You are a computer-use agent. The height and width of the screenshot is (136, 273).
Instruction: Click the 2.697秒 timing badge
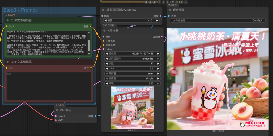coord(11,15)
